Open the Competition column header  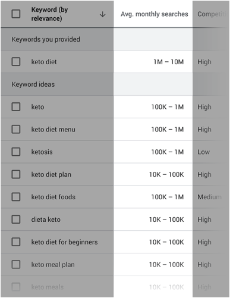(x=212, y=14)
